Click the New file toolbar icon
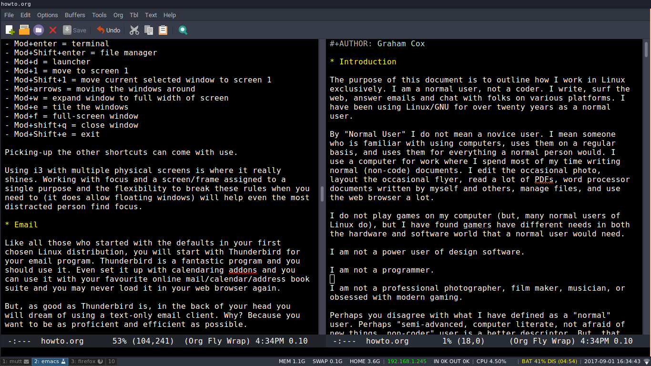The width and height of the screenshot is (651, 366). [x=10, y=30]
